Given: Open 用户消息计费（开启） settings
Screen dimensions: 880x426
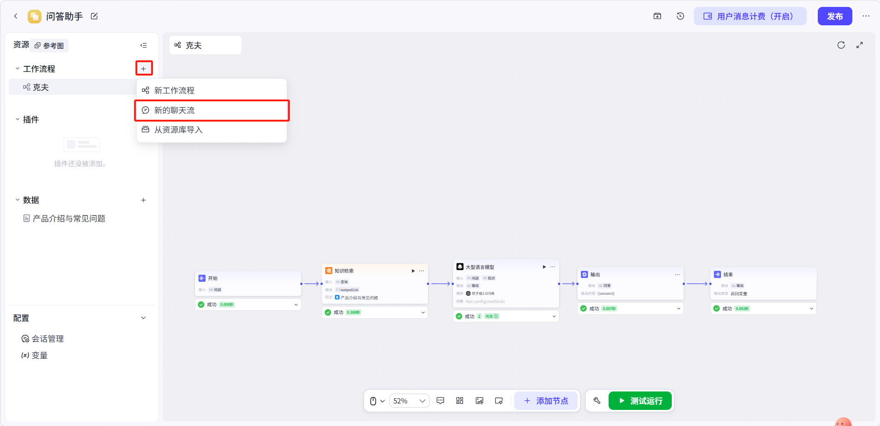Looking at the screenshot, I should tap(750, 16).
